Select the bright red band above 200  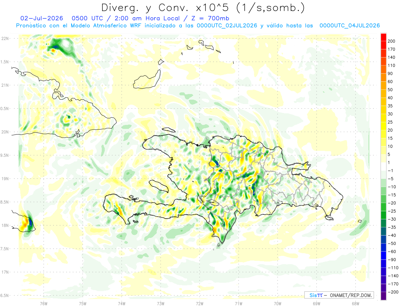384,37
